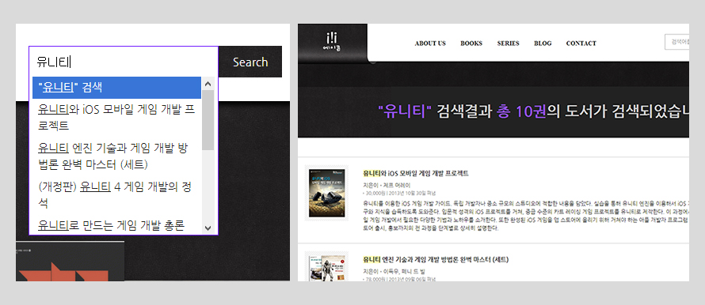The image size is (705, 305).
Task: Click the suggestion list scroll down arrow
Action: (x=208, y=228)
